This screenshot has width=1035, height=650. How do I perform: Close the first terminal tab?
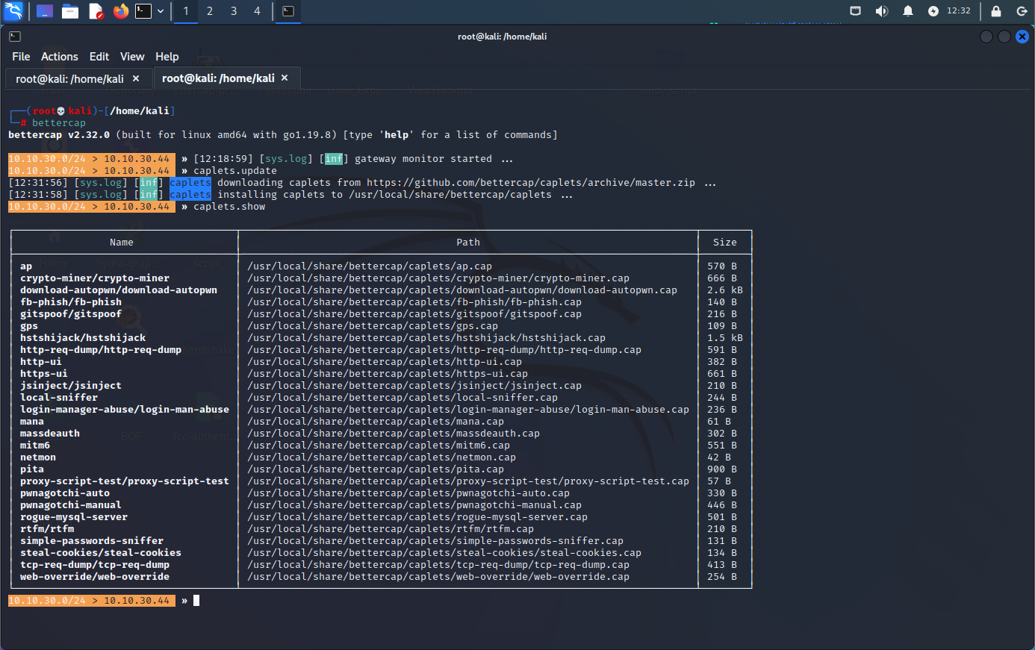tap(136, 78)
